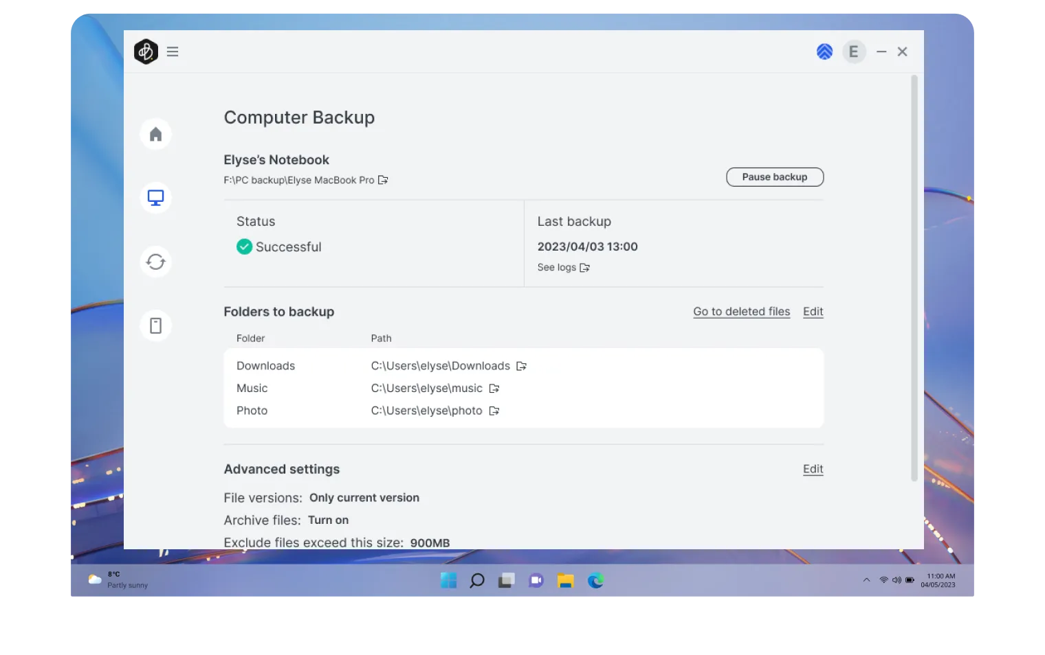This screenshot has height=655, width=1045.
Task: Open File Explorer from the taskbar
Action: click(565, 580)
